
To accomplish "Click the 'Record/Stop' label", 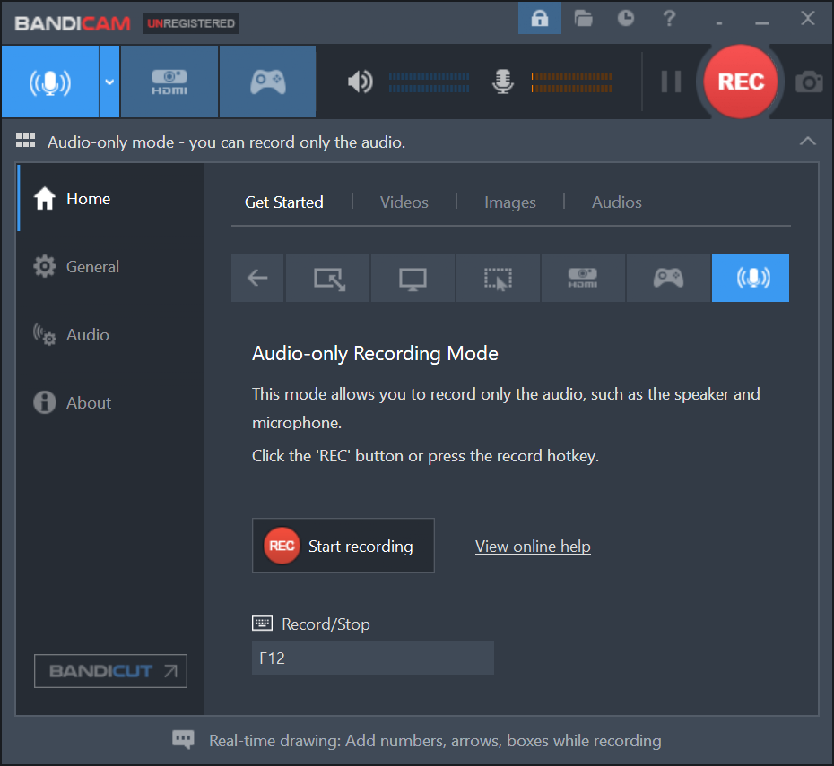I will point(326,624).
